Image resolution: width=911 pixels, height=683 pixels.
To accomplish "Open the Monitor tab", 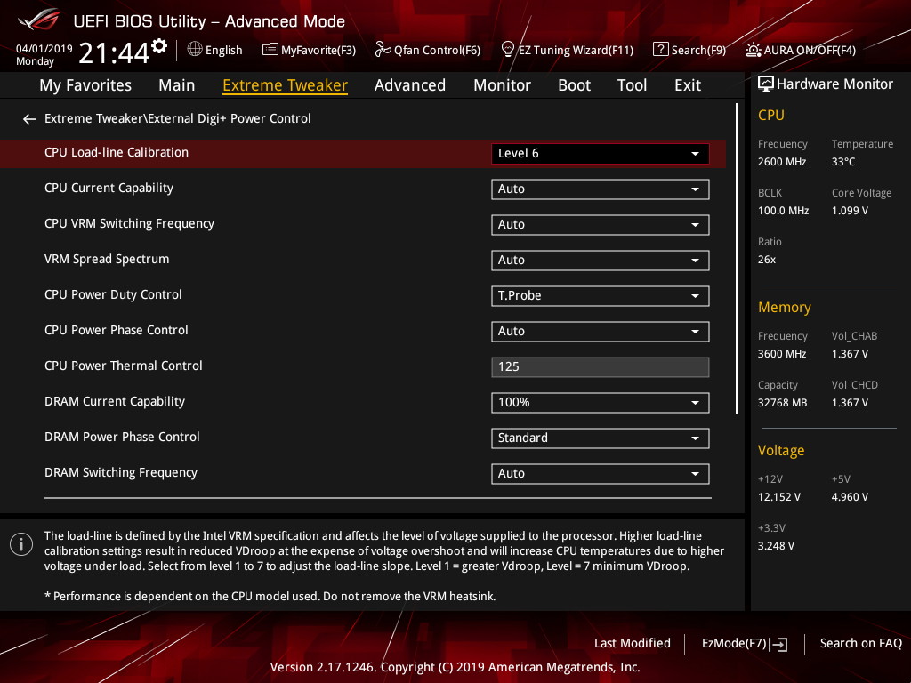I will 502,85.
